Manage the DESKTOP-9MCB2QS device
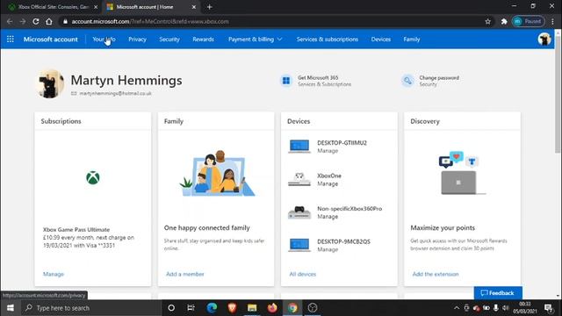This screenshot has width=562, height=316. [328, 249]
